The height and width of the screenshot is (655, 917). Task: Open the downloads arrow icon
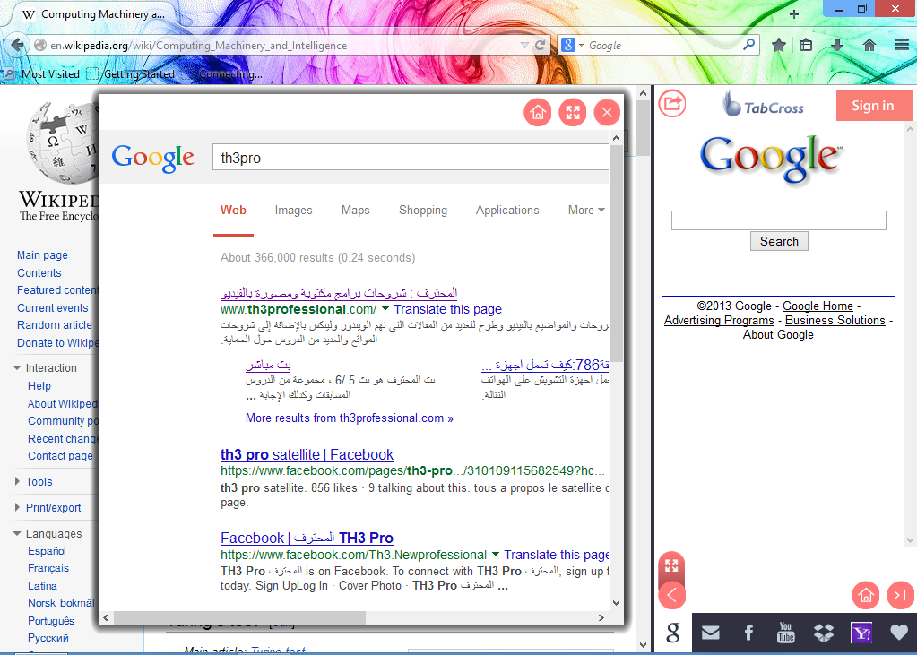(837, 45)
